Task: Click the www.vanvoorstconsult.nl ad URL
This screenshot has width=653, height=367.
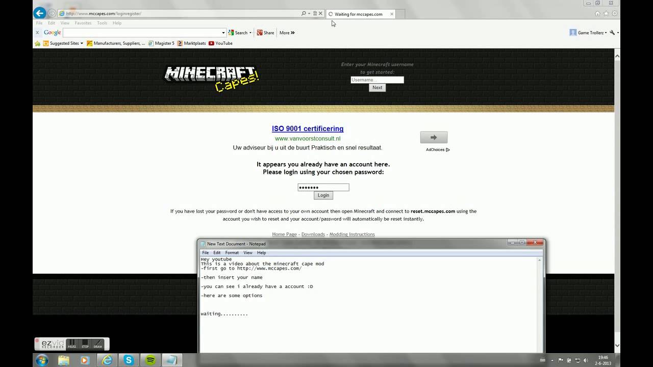Action: (x=308, y=139)
